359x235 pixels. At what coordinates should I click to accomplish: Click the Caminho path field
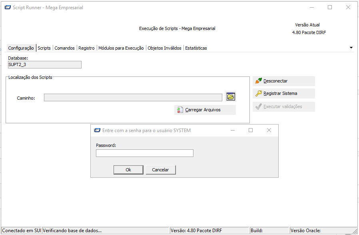coord(133,97)
